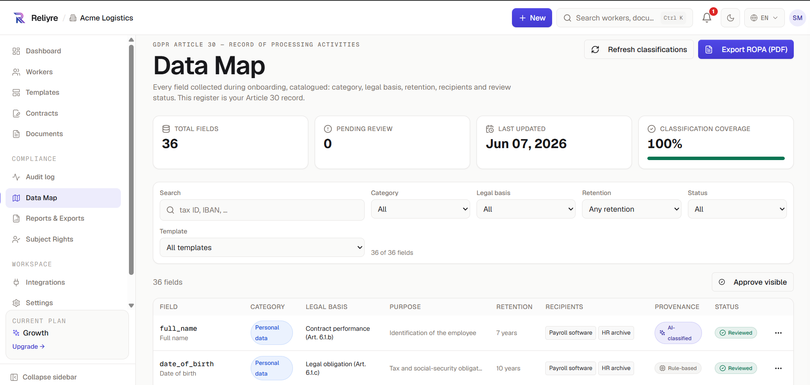Viewport: 810px width, 385px height.
Task: Click the RECIPIENTS column header
Action: [564, 307]
